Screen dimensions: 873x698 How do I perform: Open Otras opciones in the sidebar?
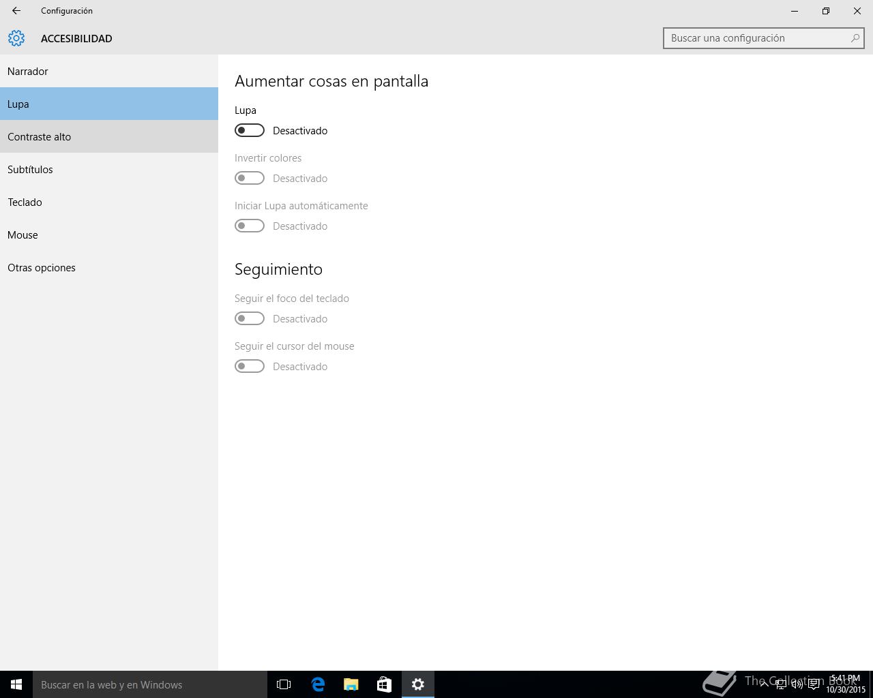(x=109, y=267)
